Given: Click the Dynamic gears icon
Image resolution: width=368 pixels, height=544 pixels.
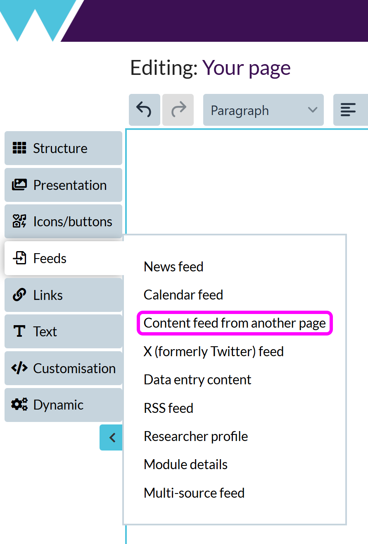Looking at the screenshot, I should pyautogui.click(x=19, y=405).
